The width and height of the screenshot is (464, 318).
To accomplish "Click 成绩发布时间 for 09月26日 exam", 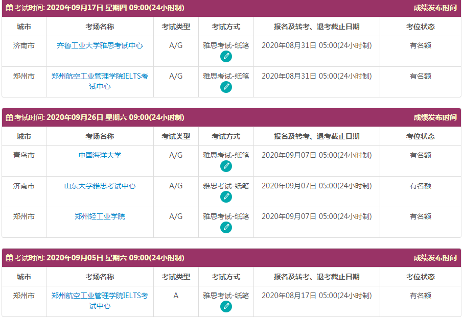I will (x=435, y=118).
